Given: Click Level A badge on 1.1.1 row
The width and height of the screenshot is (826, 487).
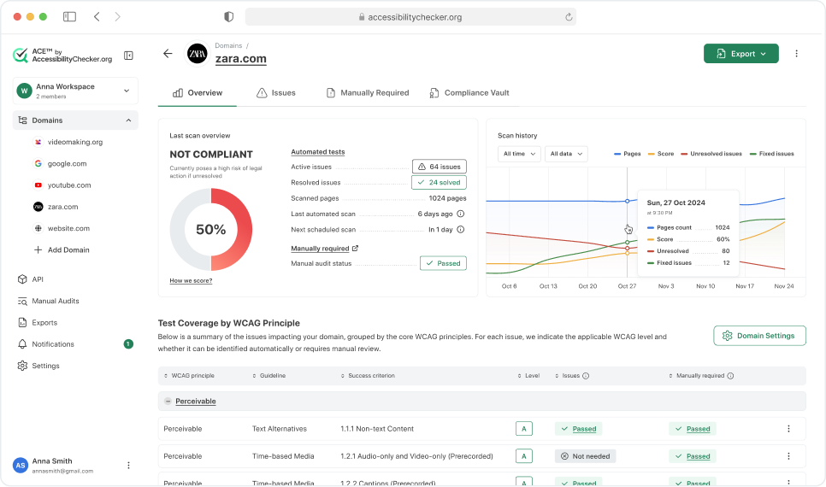Looking at the screenshot, I should [523, 429].
